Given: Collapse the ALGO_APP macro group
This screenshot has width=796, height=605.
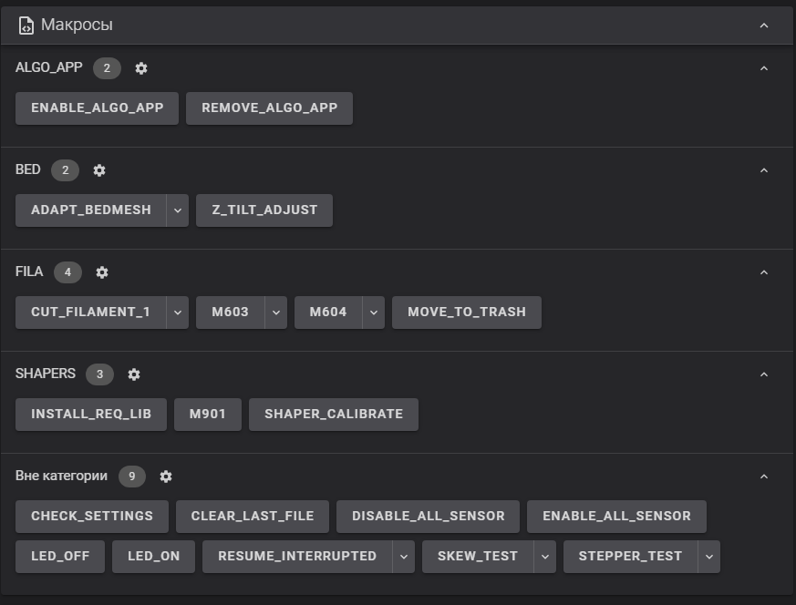Looking at the screenshot, I should [764, 68].
